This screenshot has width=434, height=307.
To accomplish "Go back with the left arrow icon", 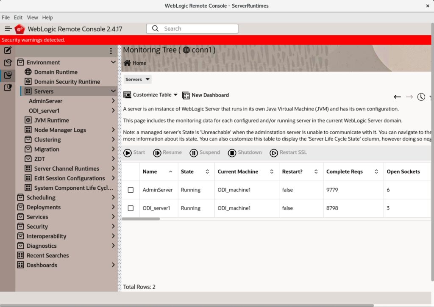I will point(397,97).
